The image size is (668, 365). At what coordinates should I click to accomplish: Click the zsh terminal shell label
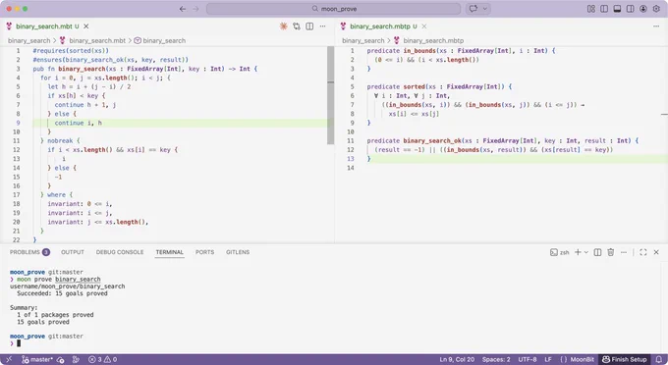559,252
